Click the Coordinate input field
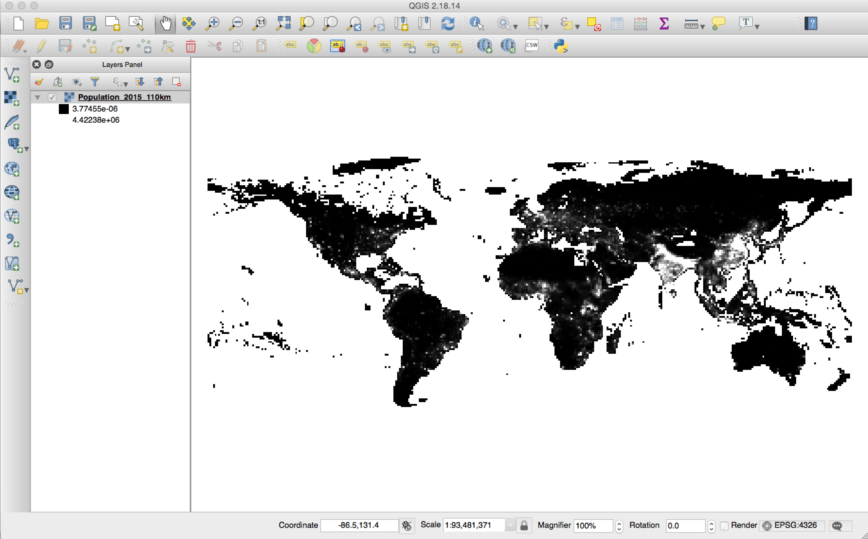 pos(359,525)
